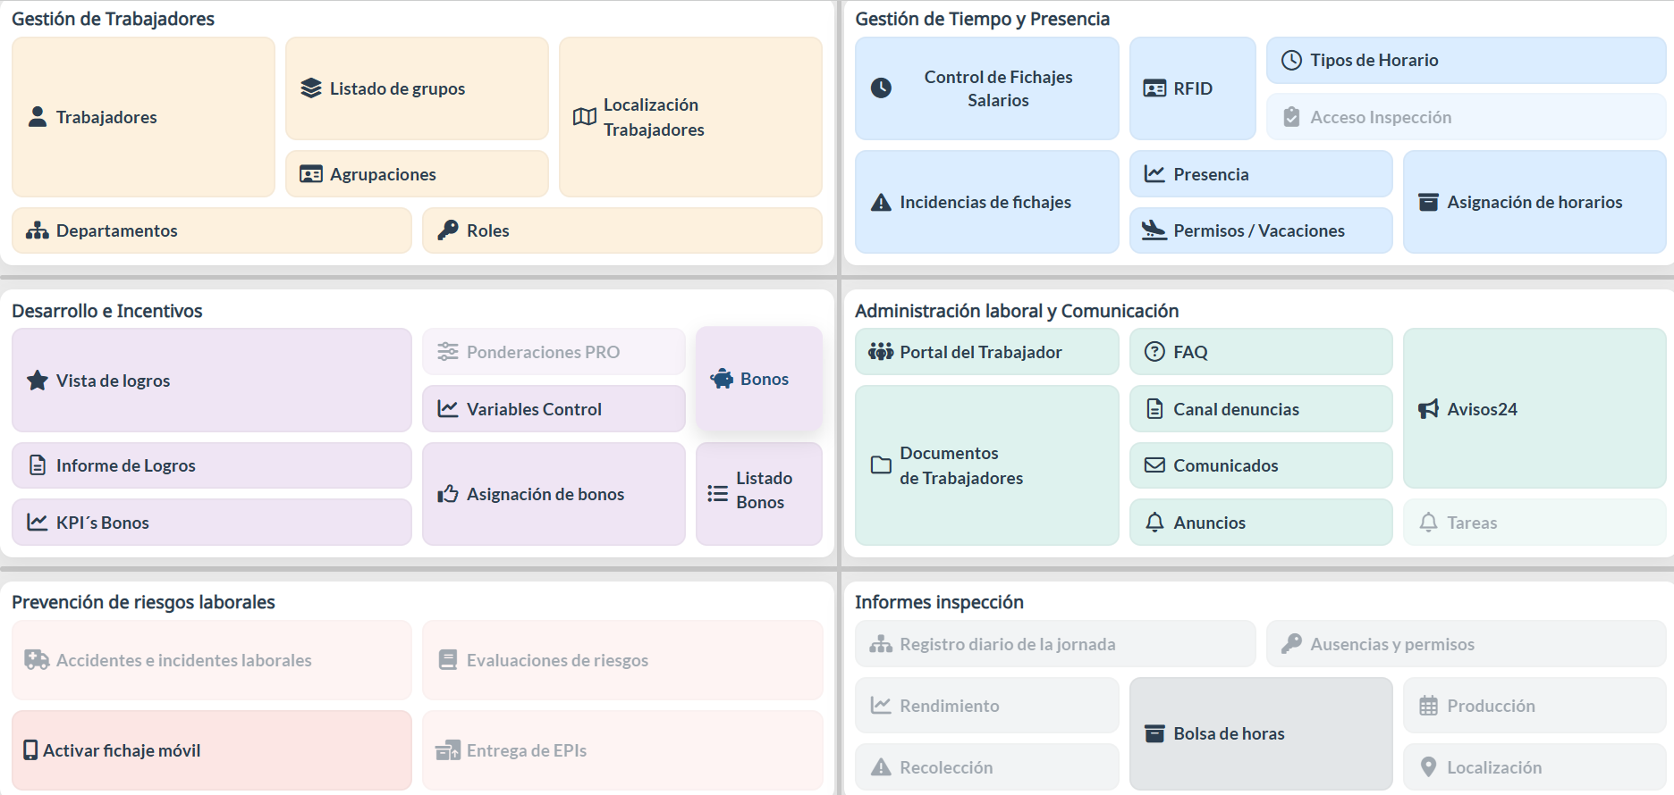
Task: Open Asignación de horarios
Action: tap(1534, 203)
